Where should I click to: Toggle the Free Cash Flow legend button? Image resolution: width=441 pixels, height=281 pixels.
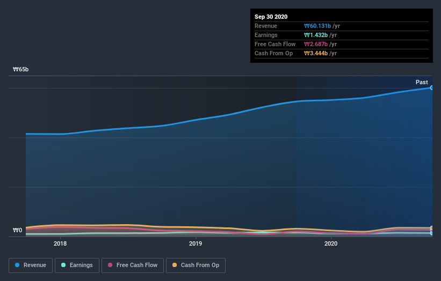133,265
